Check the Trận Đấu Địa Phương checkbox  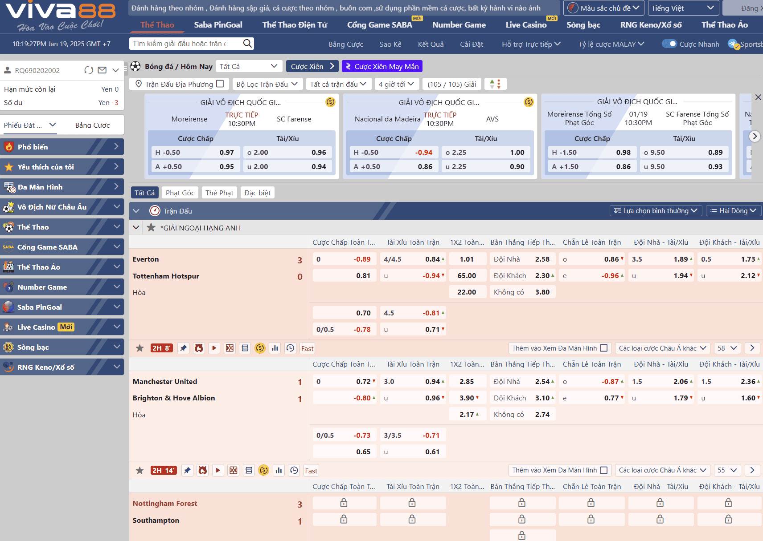click(220, 84)
